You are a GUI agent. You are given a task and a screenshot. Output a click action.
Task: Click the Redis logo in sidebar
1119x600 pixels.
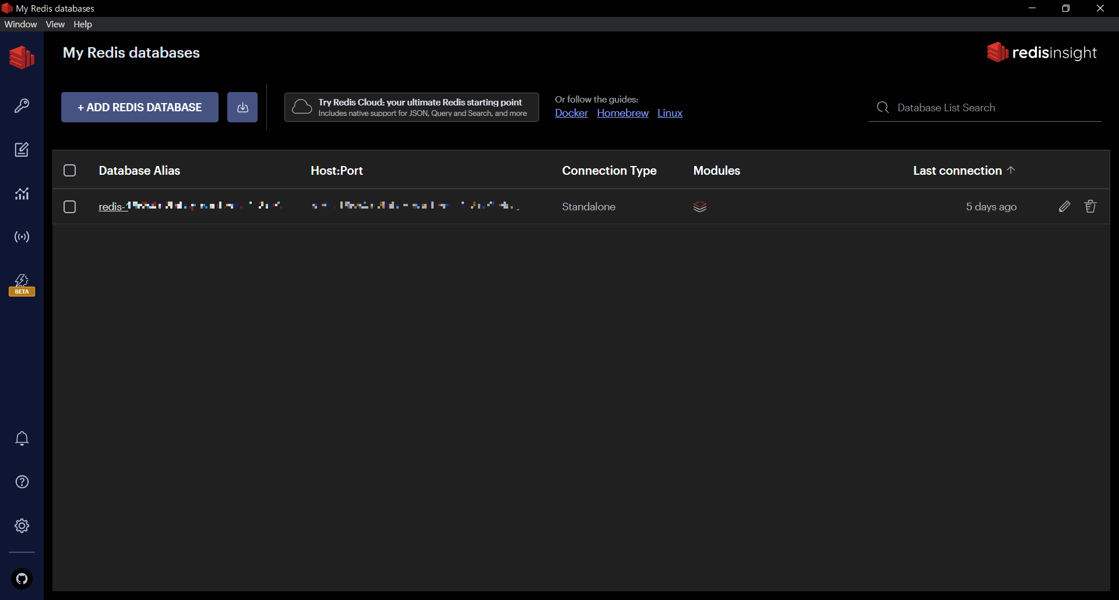tap(22, 57)
